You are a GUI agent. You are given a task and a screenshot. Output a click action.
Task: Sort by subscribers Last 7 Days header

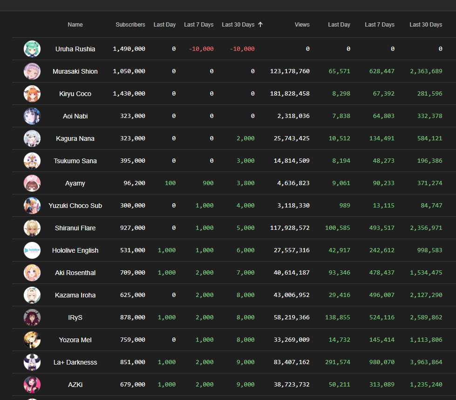[x=198, y=25]
